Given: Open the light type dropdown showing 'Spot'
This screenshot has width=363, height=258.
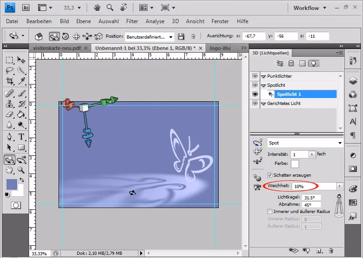Looking at the screenshot, I should 305,143.
